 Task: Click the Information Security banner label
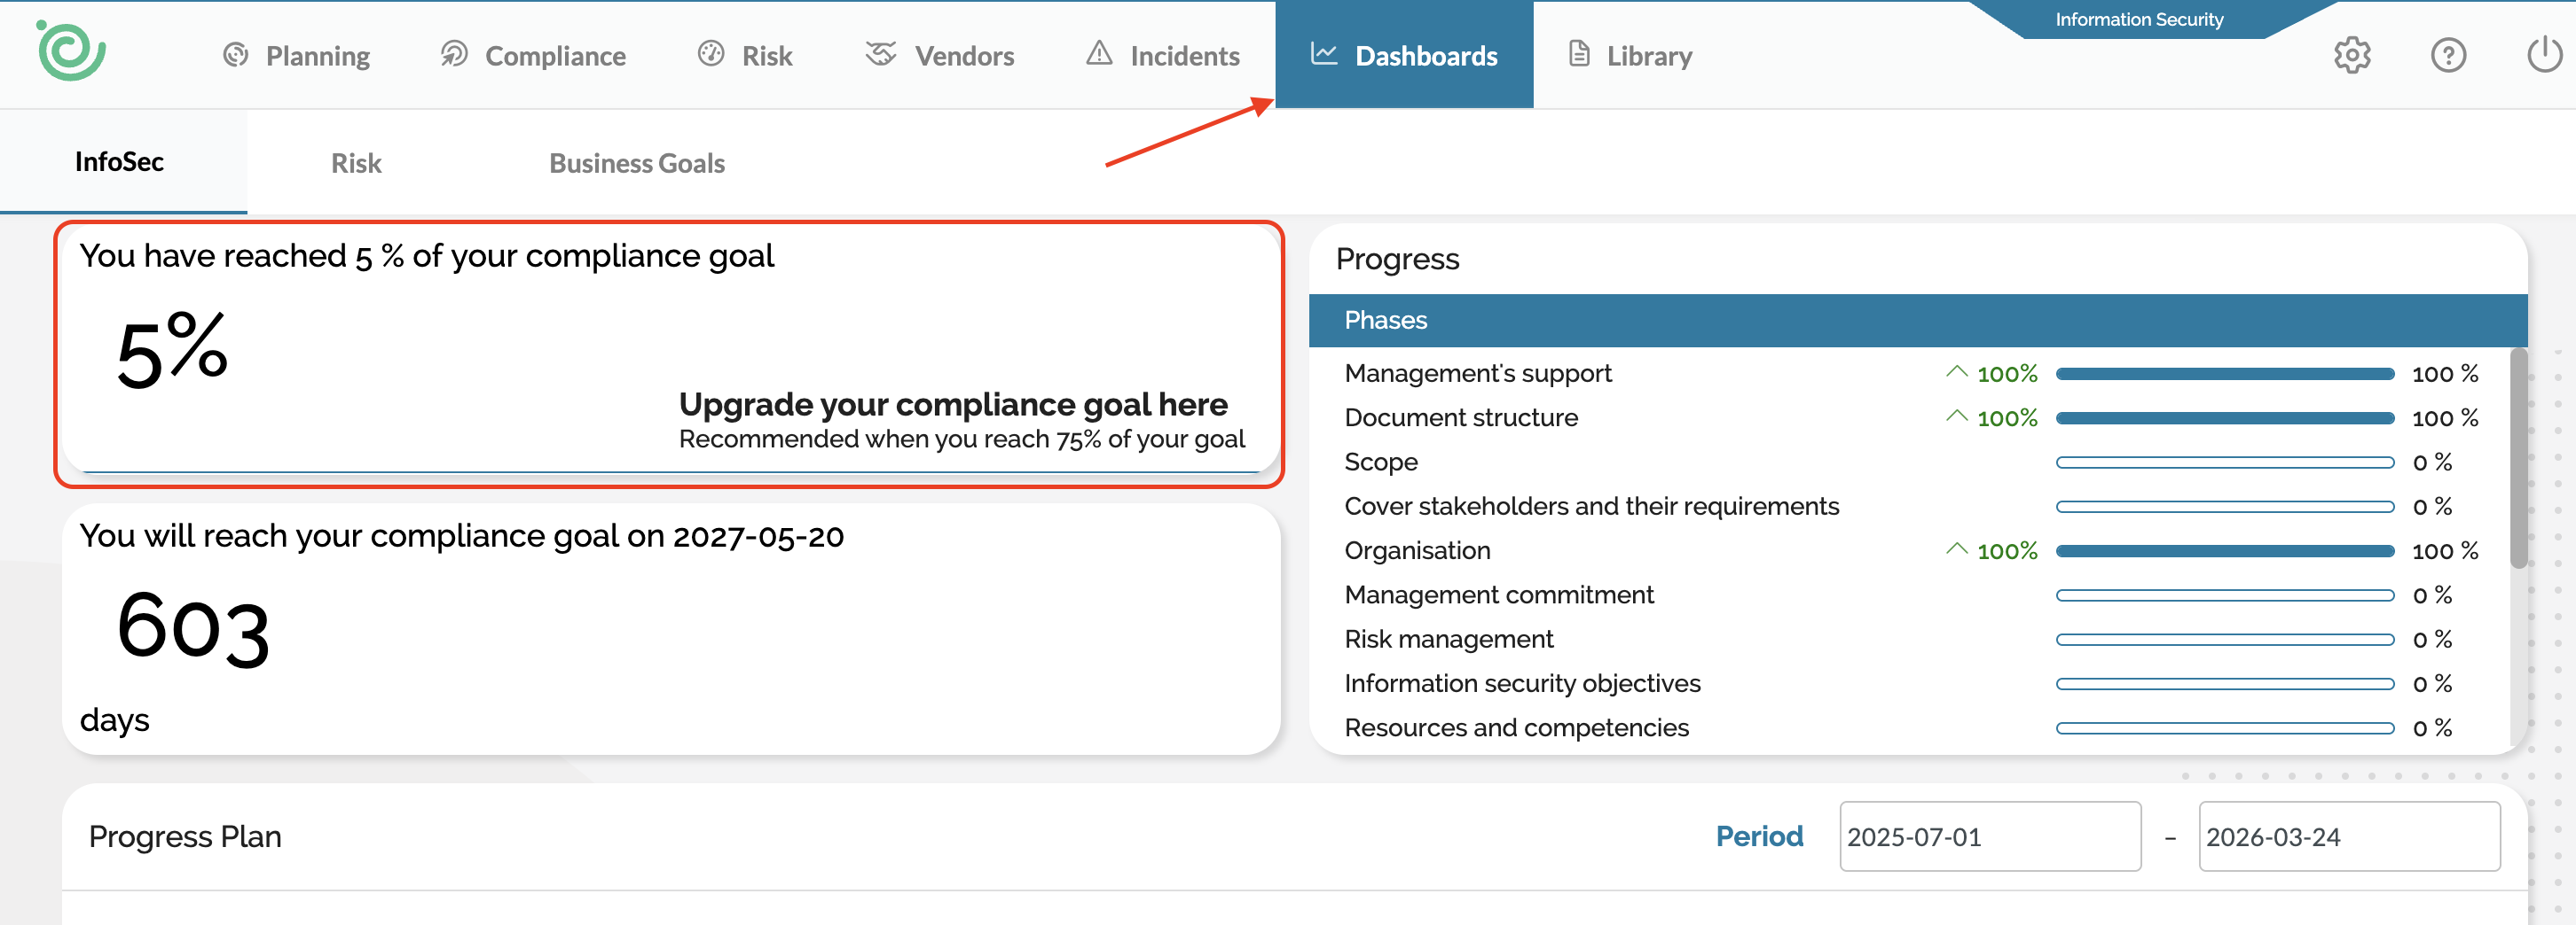[x=2138, y=20]
